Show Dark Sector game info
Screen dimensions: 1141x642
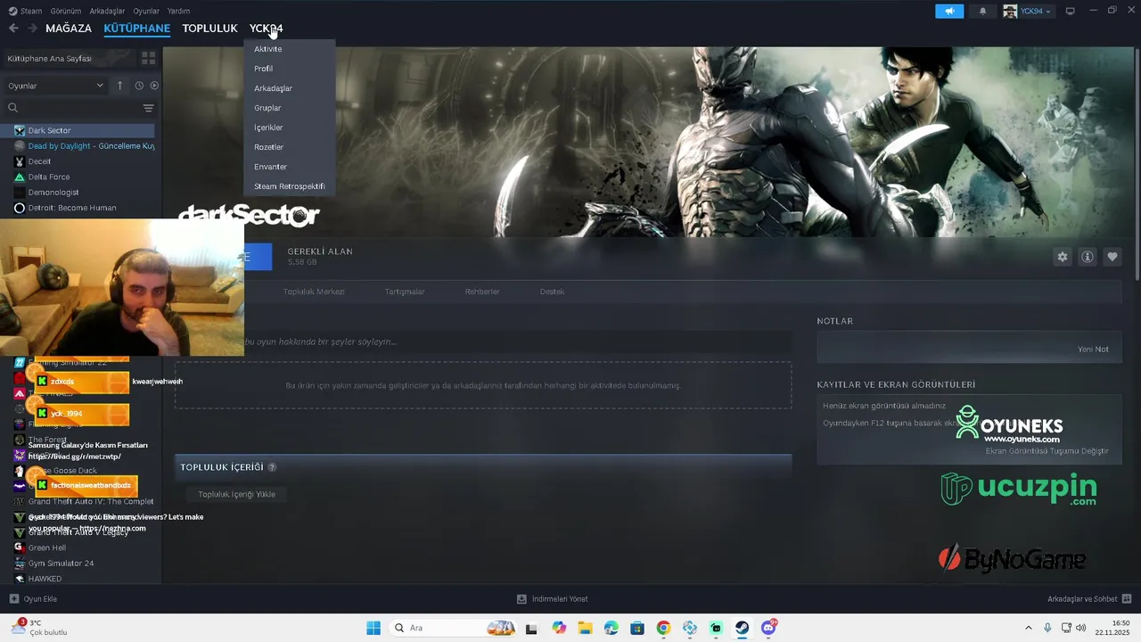(x=1087, y=257)
